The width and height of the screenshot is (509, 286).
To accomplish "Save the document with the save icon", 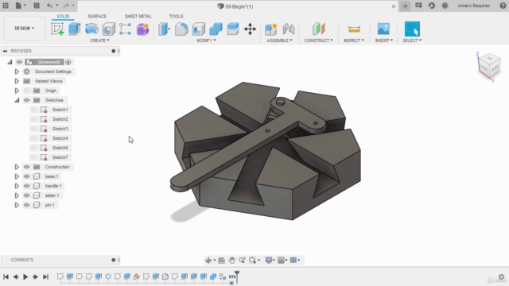I will 37,6.
